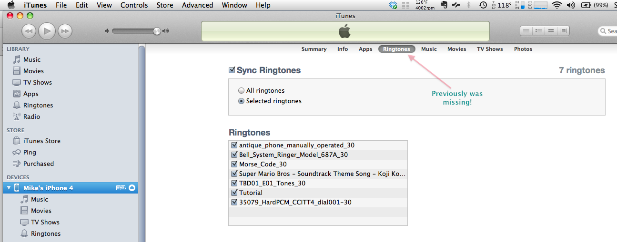Click the sidebar vertical scrollbar

tap(142, 144)
